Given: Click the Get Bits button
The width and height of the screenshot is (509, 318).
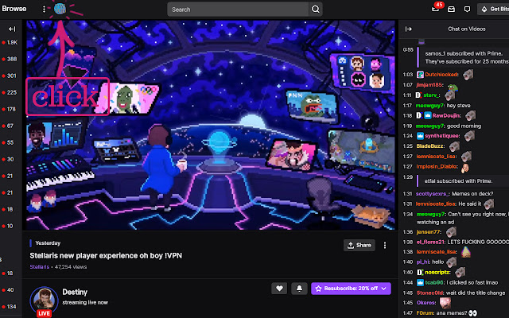Looking at the screenshot, I should click(493, 9).
